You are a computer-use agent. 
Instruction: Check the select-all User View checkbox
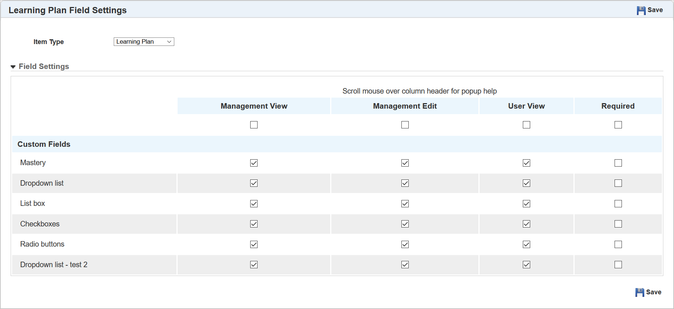(527, 125)
